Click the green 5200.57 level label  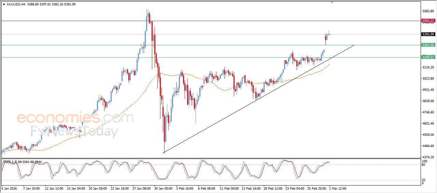pos(428,57)
